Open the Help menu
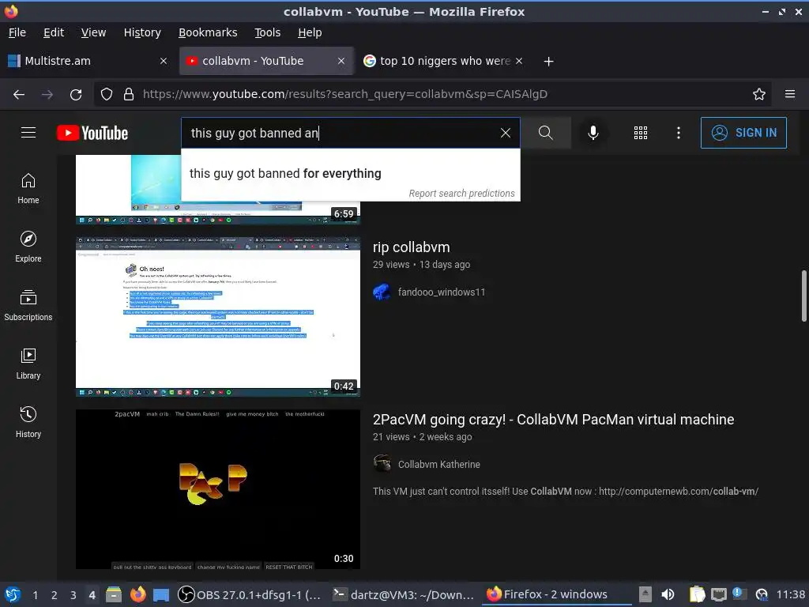 point(310,32)
